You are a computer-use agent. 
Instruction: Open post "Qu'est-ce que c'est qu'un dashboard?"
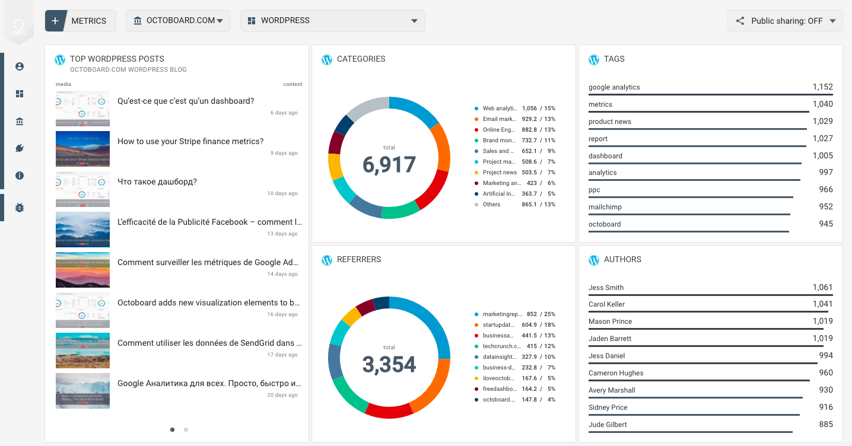(186, 101)
